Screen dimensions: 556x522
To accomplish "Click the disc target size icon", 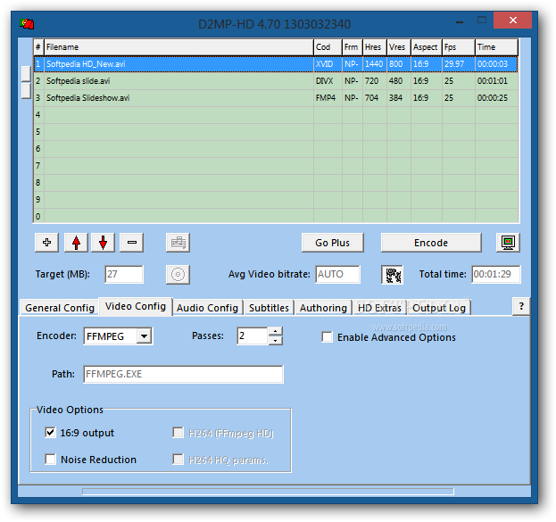I will (178, 275).
